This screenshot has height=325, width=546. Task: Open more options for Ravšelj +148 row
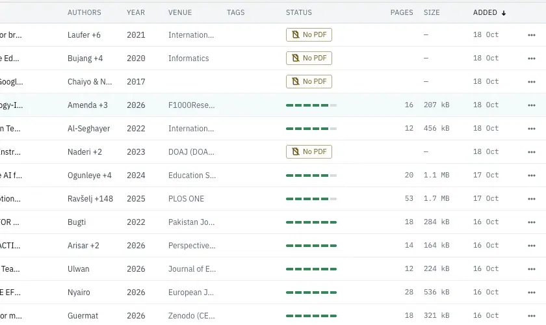[532, 198]
